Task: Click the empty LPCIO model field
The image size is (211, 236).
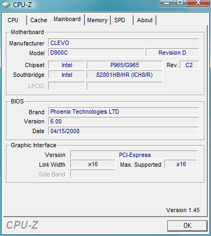Action: tap(124, 86)
